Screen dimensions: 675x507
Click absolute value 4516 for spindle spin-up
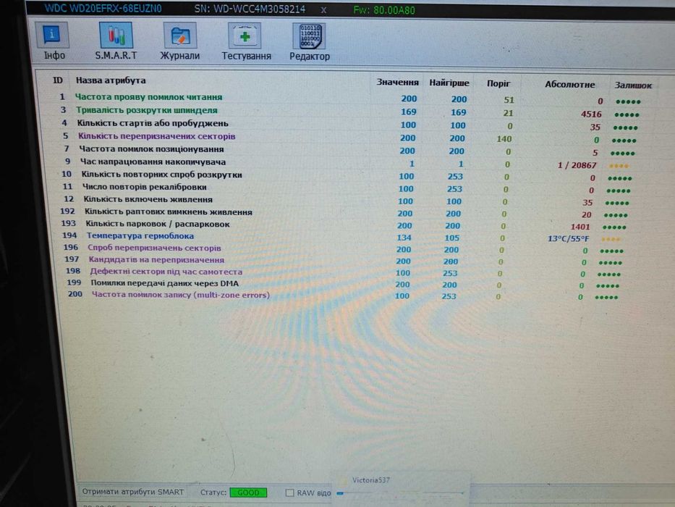pos(591,114)
